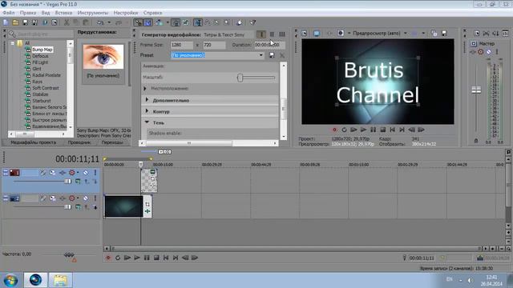Click the preview panel Stop button
The height and width of the screenshot is (288, 513).
tap(383, 130)
